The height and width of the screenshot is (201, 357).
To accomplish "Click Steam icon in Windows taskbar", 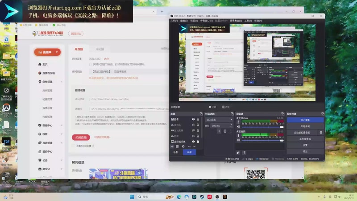I will coord(202,197).
